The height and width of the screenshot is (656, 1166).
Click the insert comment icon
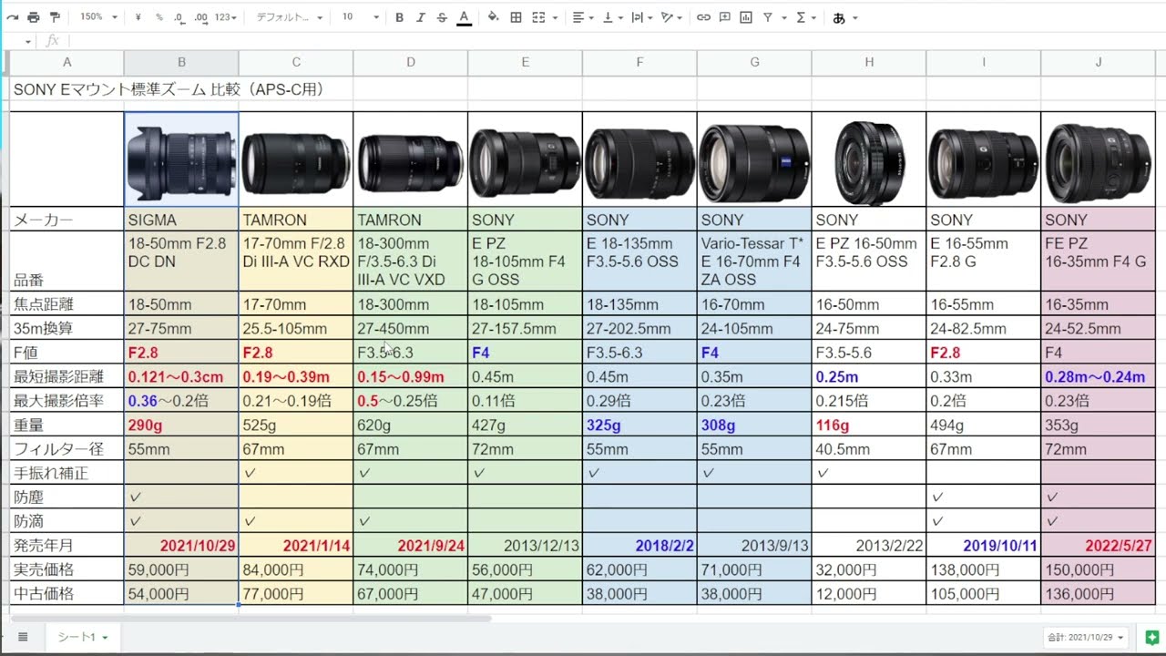725,17
